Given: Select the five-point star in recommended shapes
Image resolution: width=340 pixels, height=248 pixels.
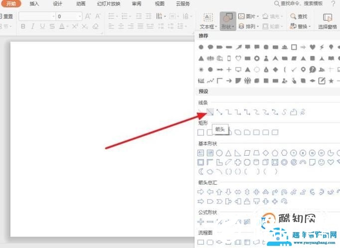Looking at the screenshot, I should pyautogui.click(x=332, y=80).
